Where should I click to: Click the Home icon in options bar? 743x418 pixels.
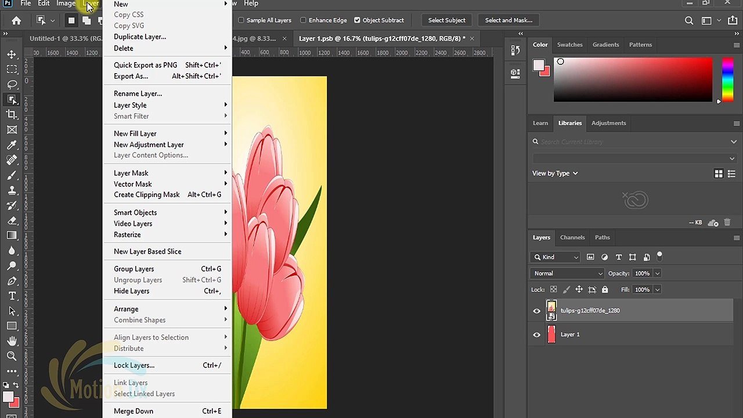tap(16, 20)
